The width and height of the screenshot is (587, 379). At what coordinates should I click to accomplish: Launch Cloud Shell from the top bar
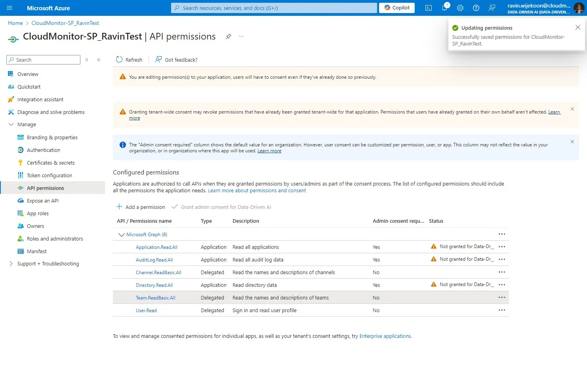point(429,8)
